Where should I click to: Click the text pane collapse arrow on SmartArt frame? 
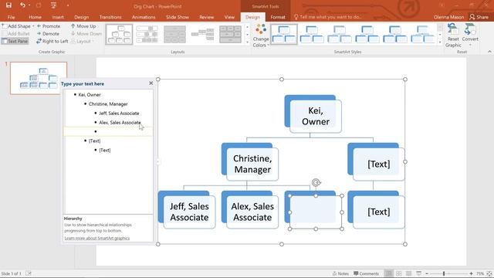[x=158, y=161]
